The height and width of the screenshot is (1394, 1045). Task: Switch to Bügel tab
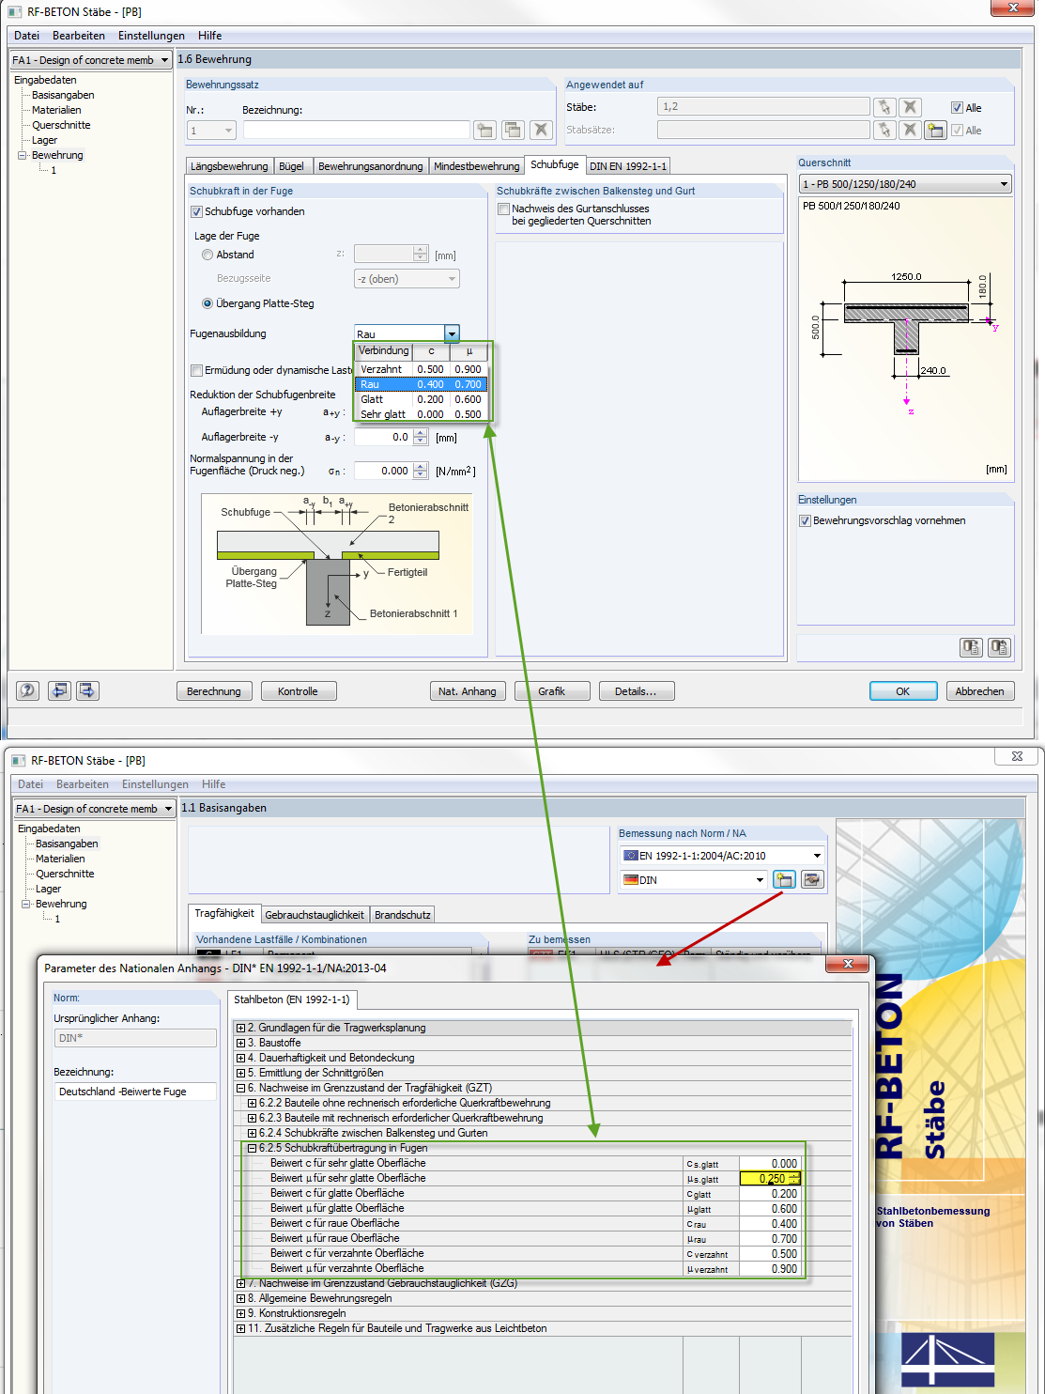(292, 166)
